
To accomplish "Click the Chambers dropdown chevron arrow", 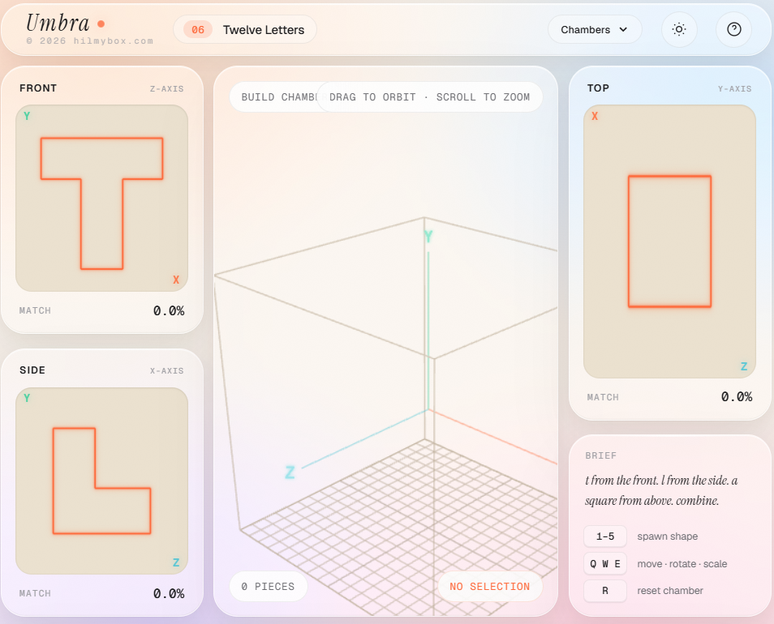I will coord(623,29).
